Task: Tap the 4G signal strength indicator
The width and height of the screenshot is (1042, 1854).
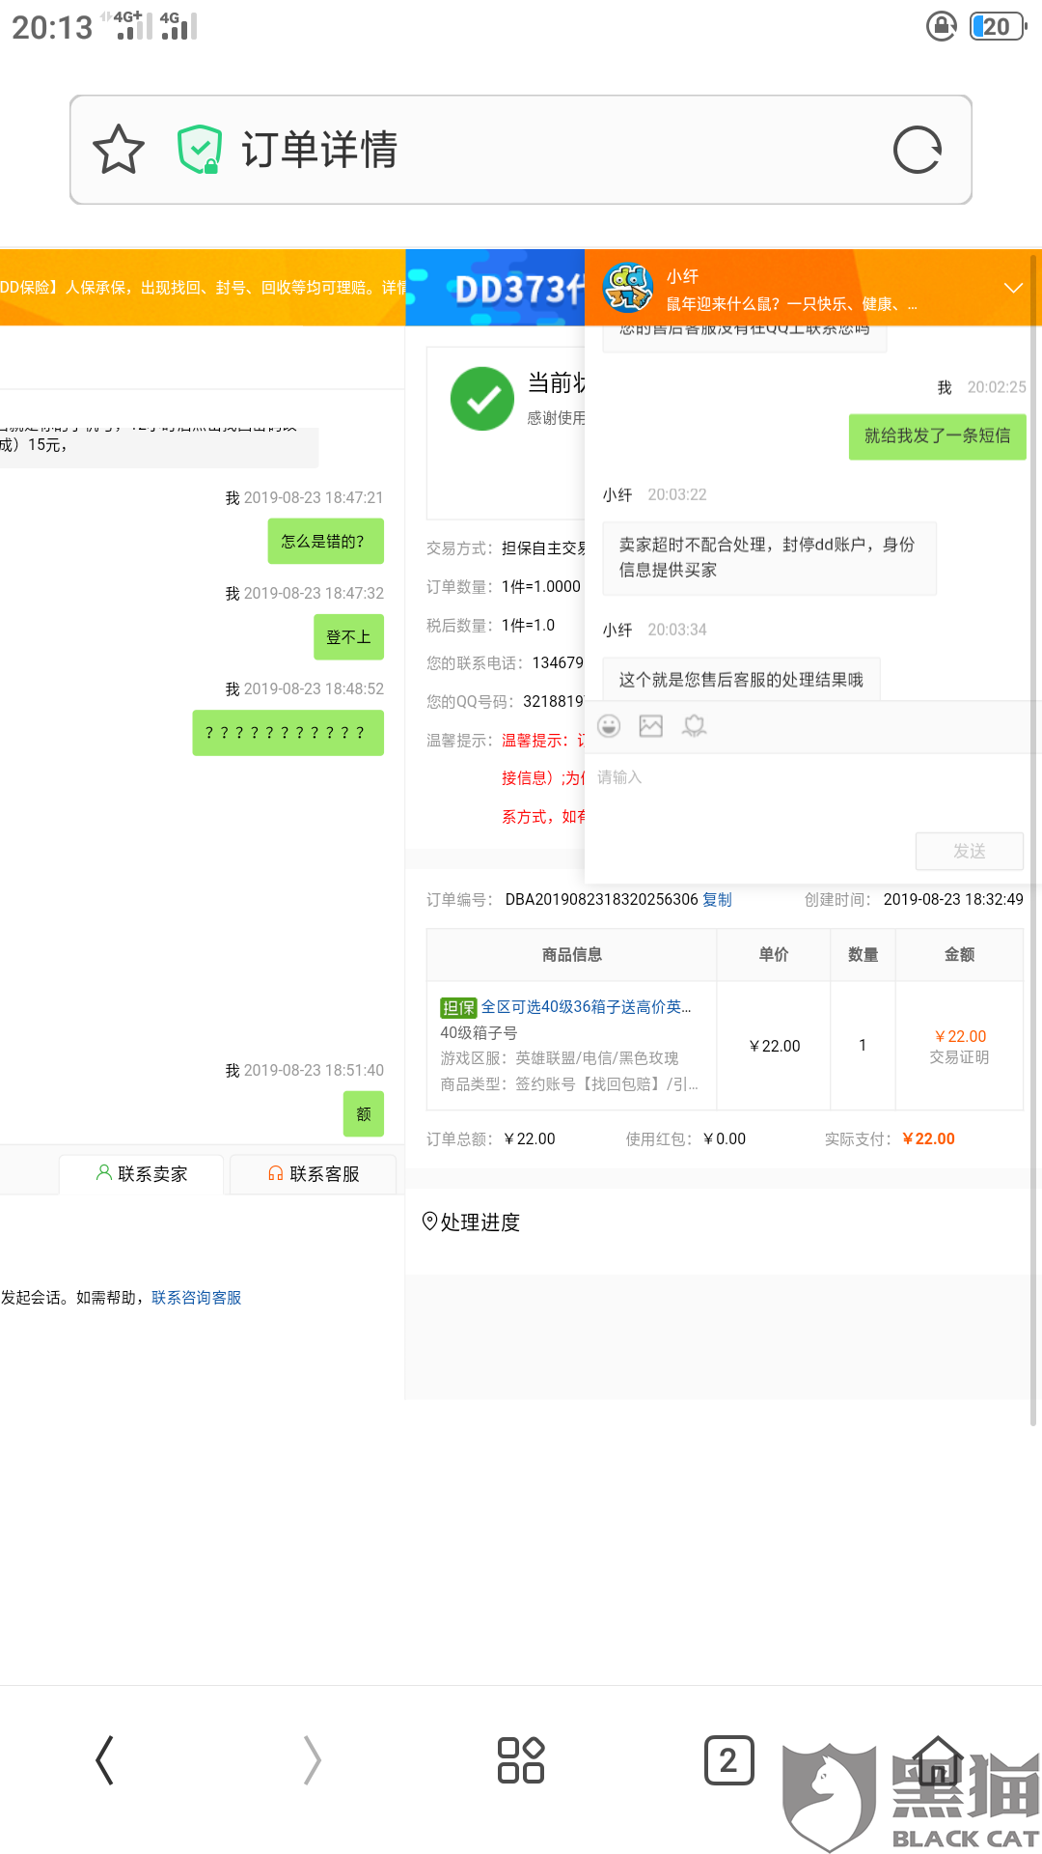Action: (178, 25)
